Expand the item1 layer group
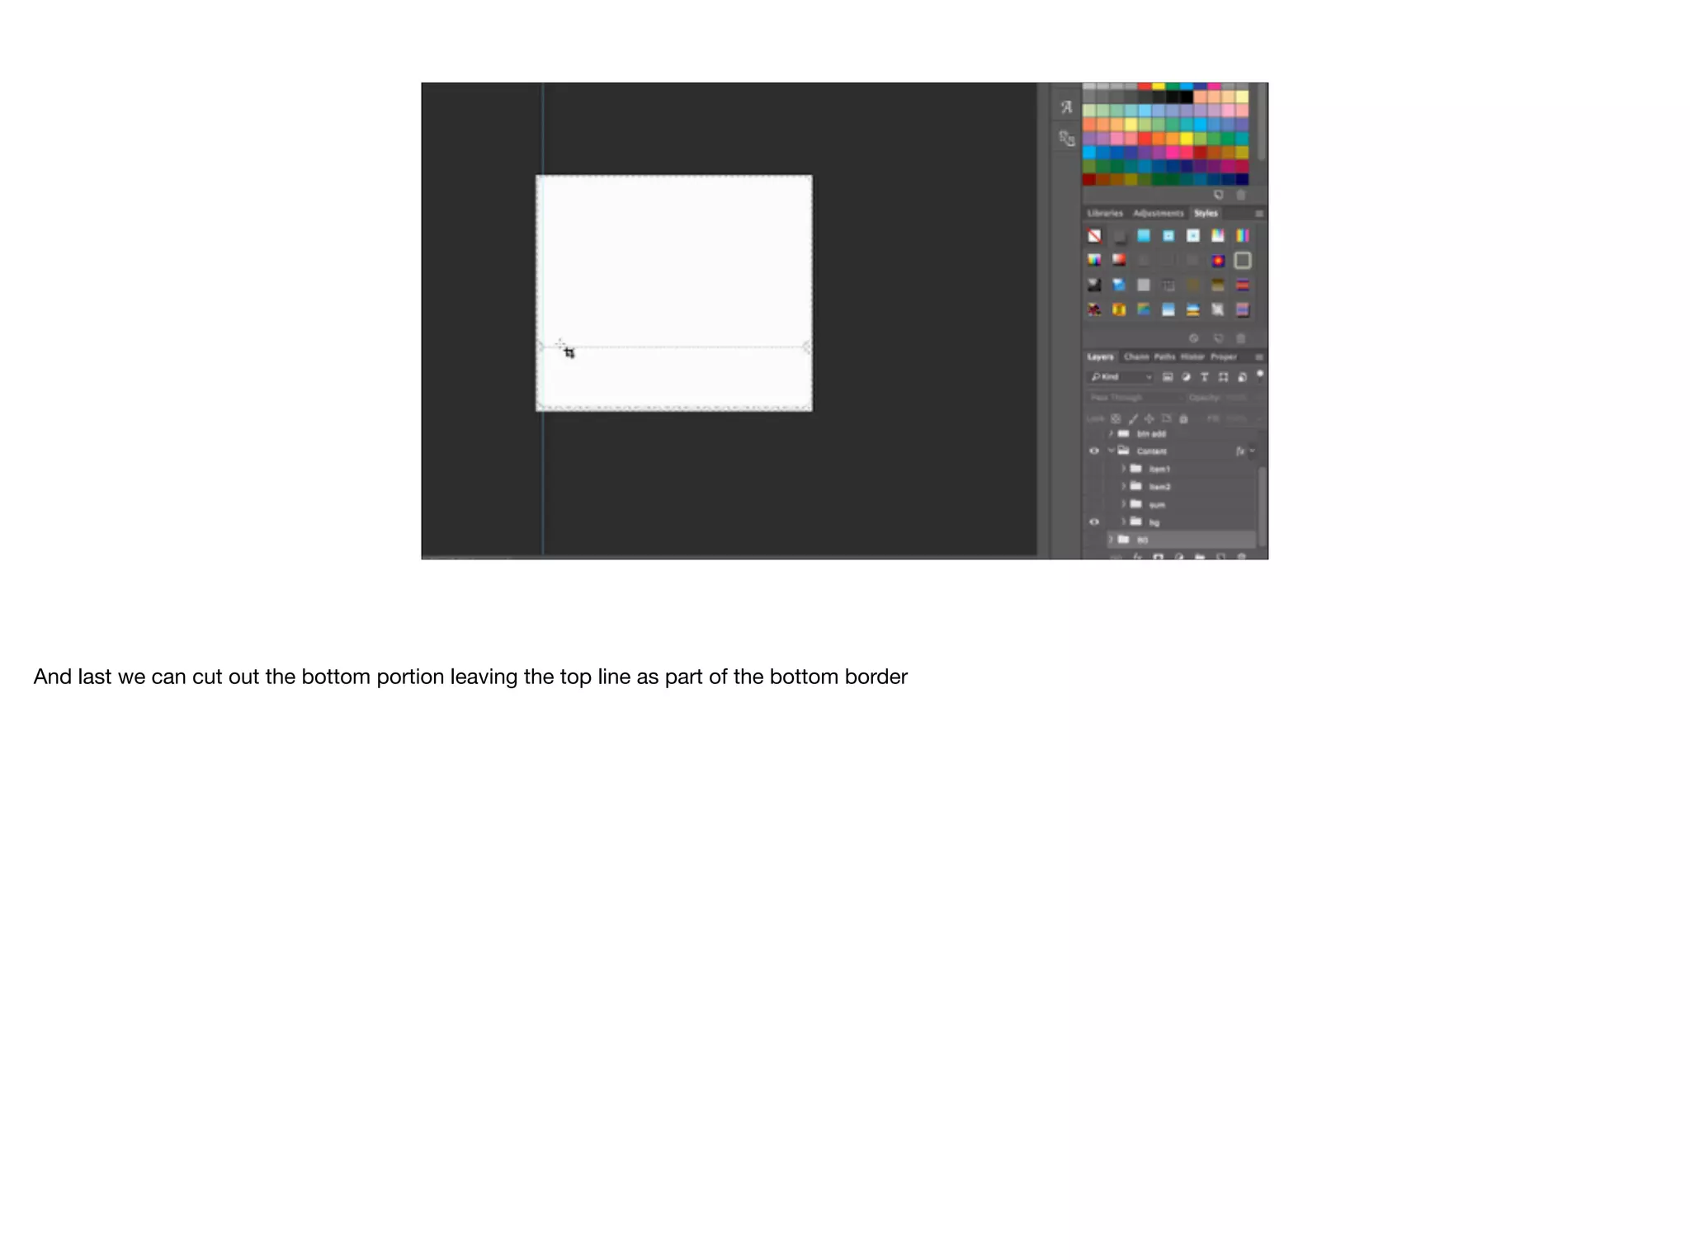Screen dimensions: 1690x1260 pos(1123,469)
